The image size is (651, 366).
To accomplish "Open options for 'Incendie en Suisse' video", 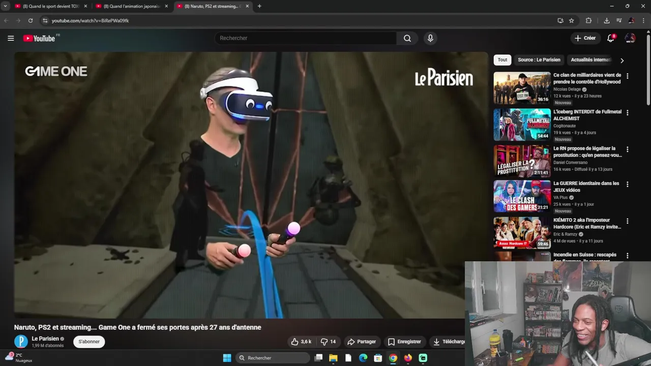I will 627,256.
